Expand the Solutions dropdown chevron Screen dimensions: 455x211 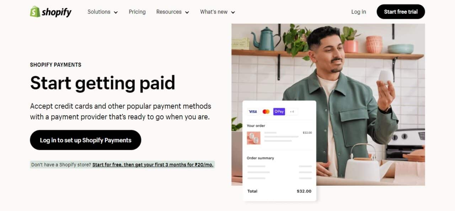(x=116, y=12)
